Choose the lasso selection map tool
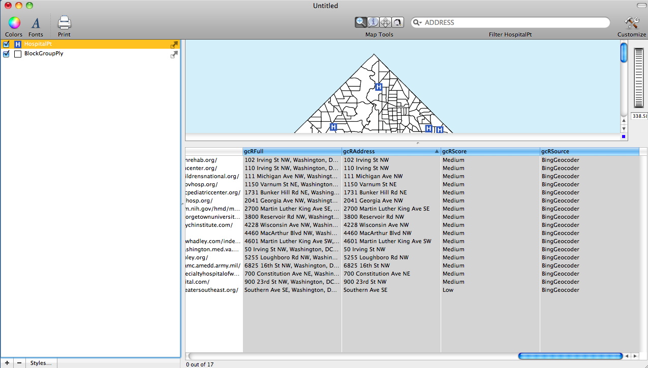This screenshot has width=648, height=368. 397,22
